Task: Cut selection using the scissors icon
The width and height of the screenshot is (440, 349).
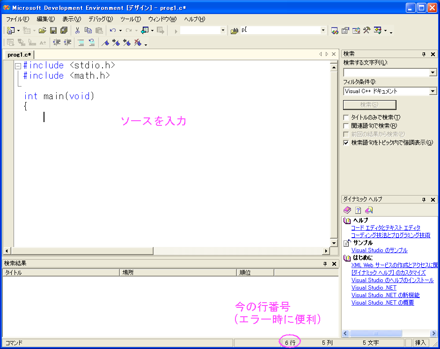Action: tap(77, 30)
